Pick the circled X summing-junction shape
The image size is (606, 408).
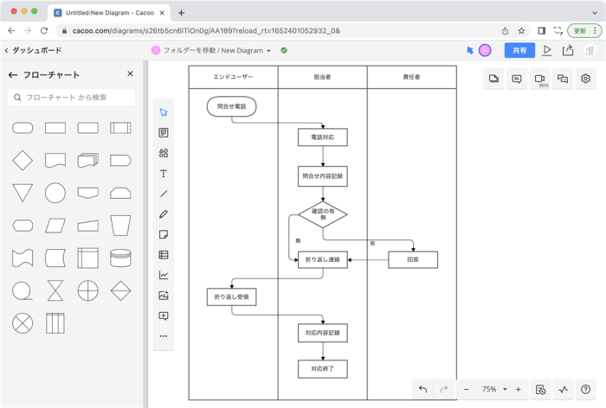click(23, 323)
